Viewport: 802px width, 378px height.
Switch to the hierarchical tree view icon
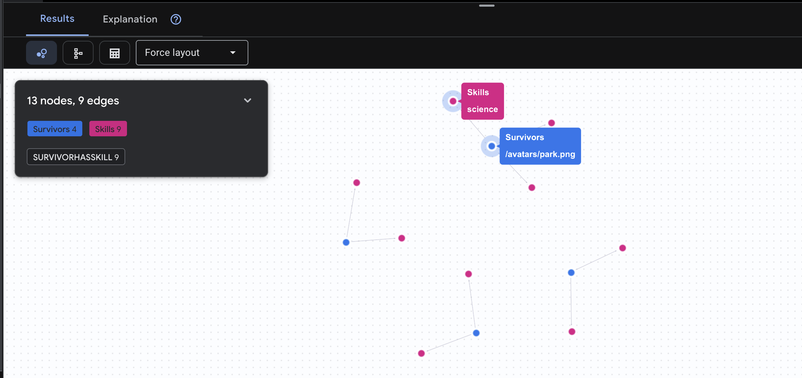(78, 53)
